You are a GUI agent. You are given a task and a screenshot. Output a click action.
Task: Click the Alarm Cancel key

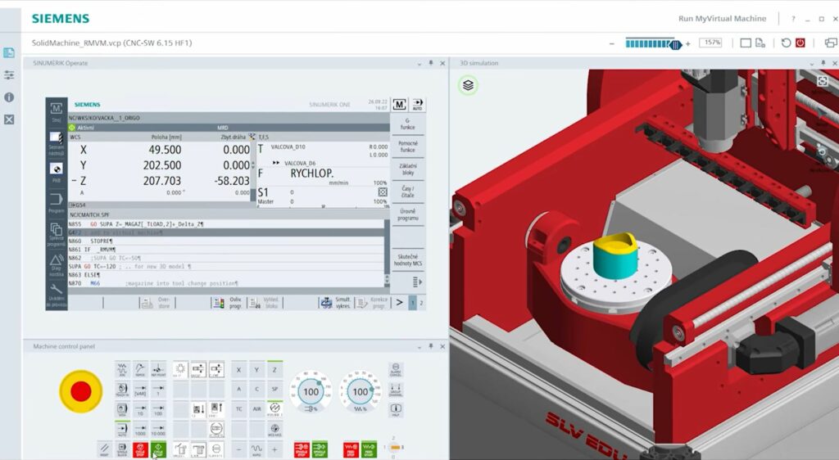point(396,370)
